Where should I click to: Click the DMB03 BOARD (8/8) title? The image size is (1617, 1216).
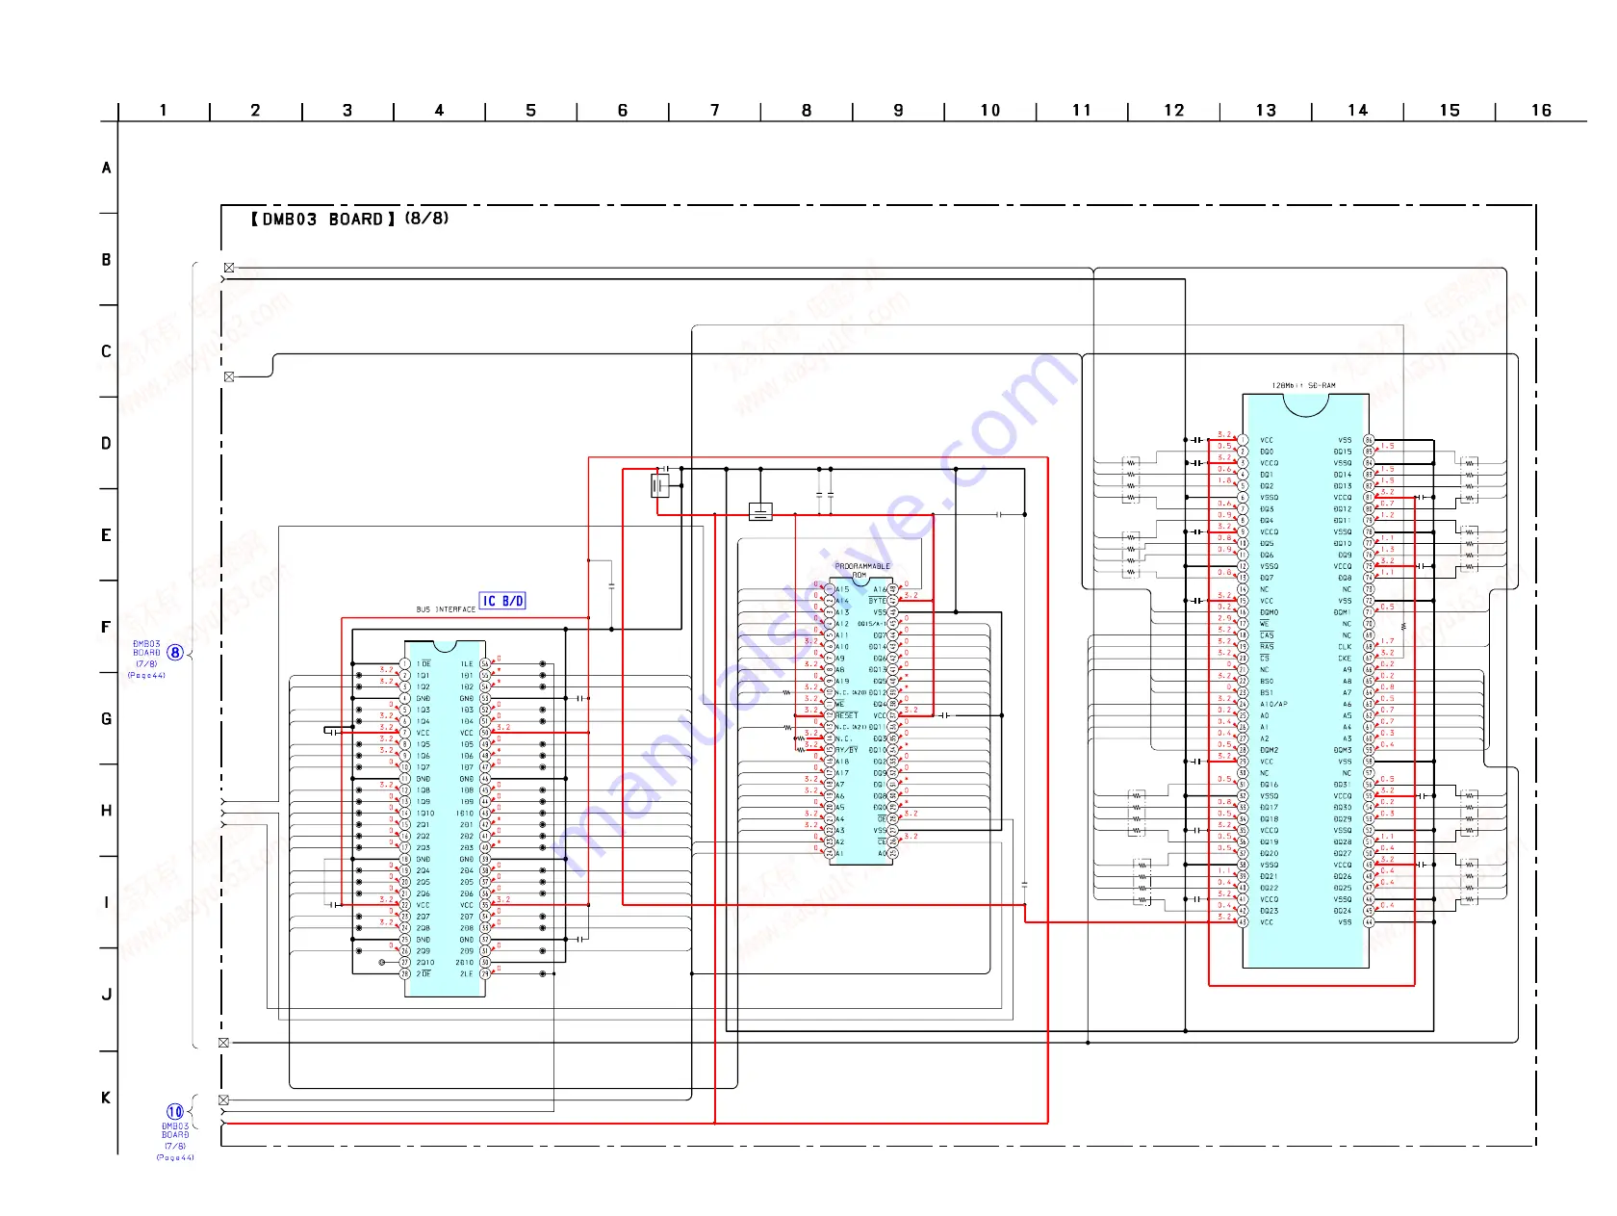350,219
